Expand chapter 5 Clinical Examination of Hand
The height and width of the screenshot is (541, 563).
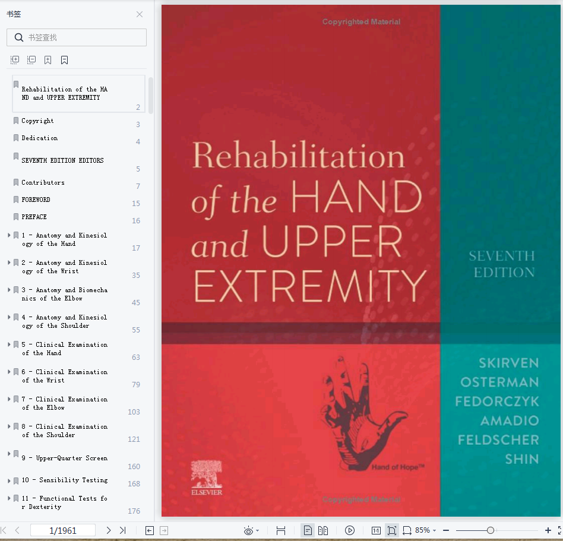pyautogui.click(x=9, y=344)
